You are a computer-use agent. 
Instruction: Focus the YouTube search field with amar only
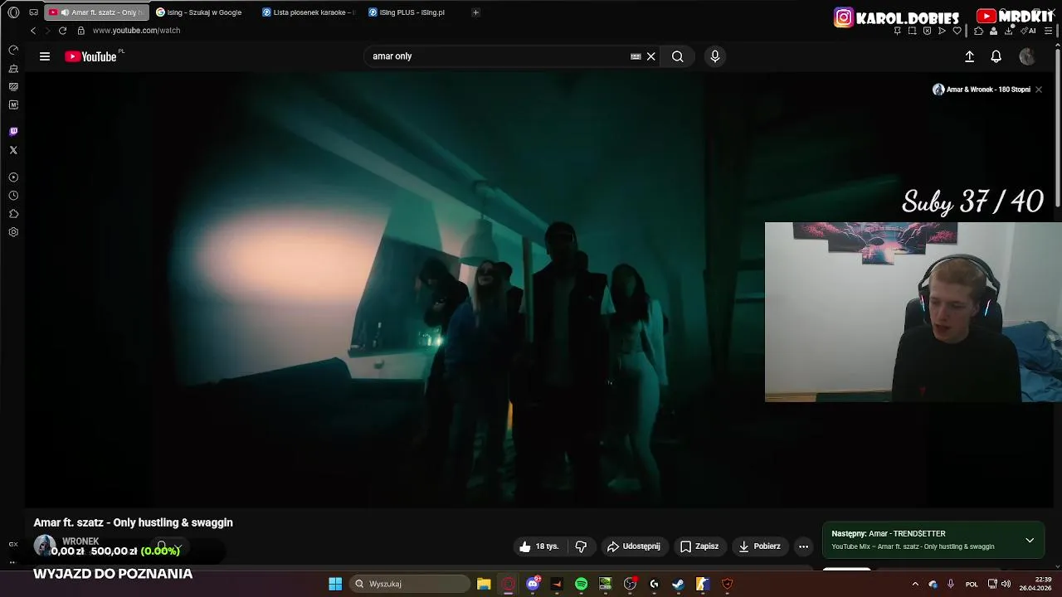tap(498, 56)
